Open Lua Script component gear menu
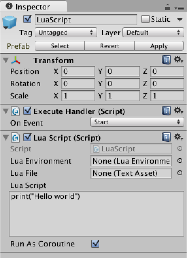Viewport: 187px width, 258px height. click(x=178, y=137)
